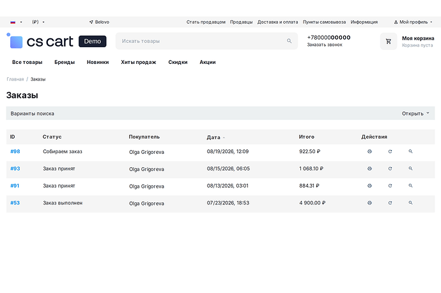
Task: Open order #93 link
Action: coord(15,169)
